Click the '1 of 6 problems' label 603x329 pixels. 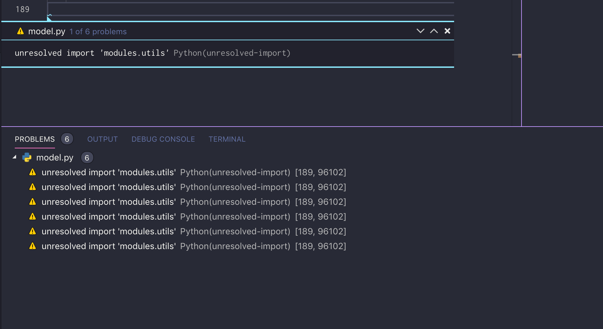click(x=98, y=31)
